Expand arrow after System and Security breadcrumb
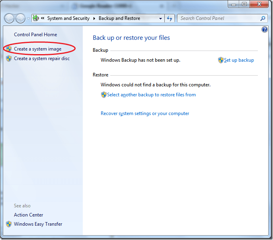 [x=94, y=18]
